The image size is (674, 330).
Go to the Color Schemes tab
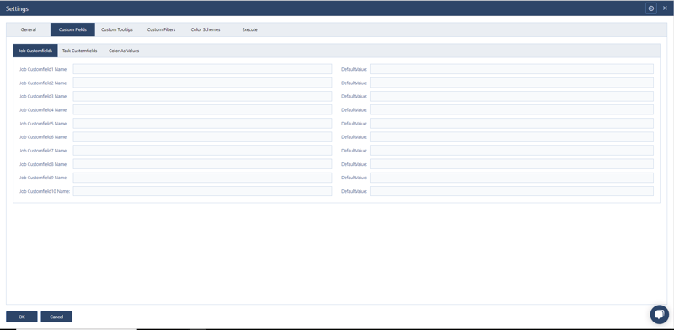(x=206, y=29)
